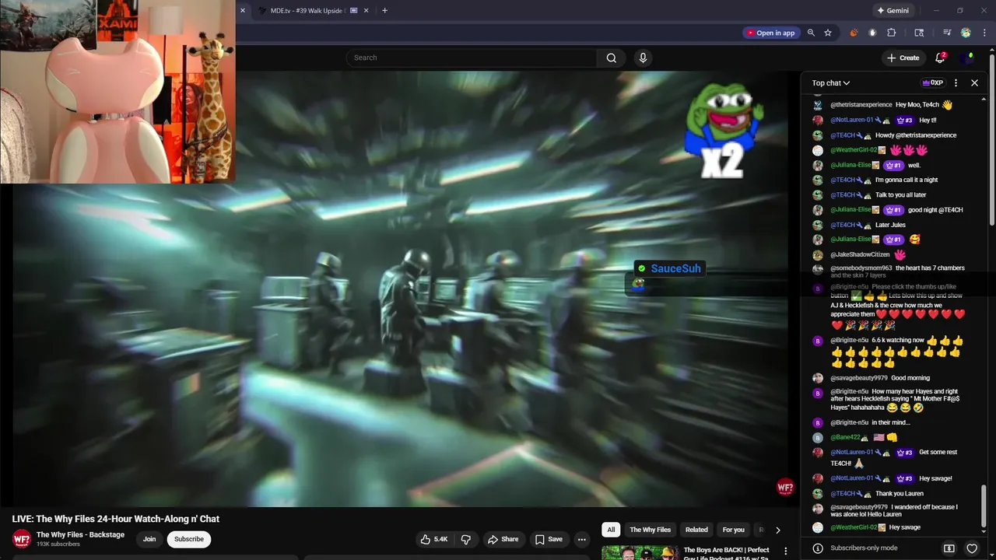Image resolution: width=996 pixels, height=560 pixels.
Task: Select the For you filter chip
Action: 733,530
